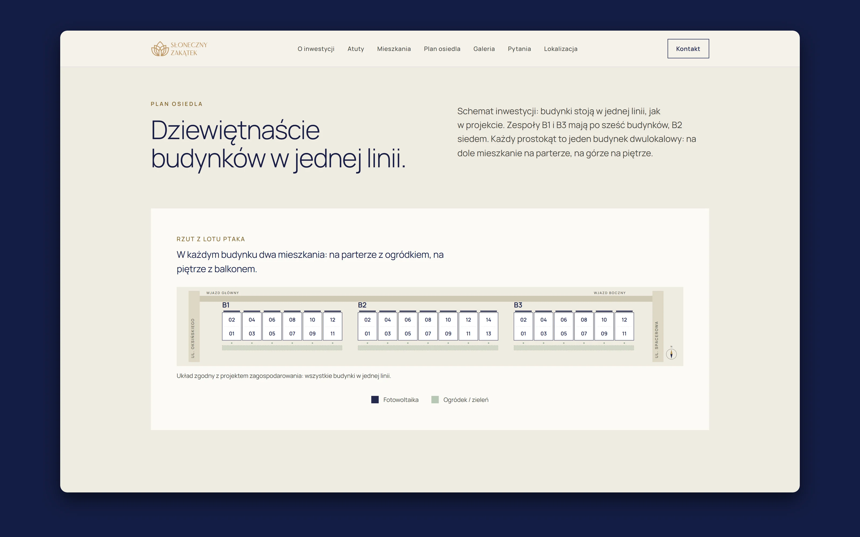Click the B2 block label
860x537 pixels.
(362, 305)
